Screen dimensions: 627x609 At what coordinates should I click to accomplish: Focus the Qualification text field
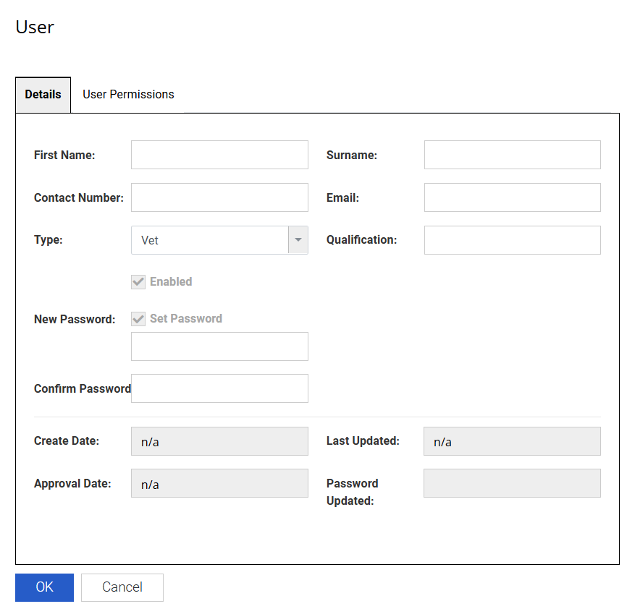[x=512, y=240]
